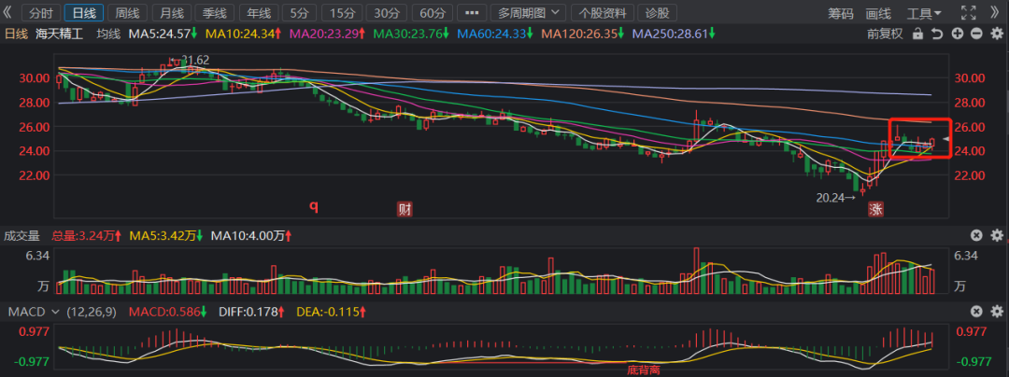
Task: Click the 诊股 stock diagnosis button
Action: (658, 13)
